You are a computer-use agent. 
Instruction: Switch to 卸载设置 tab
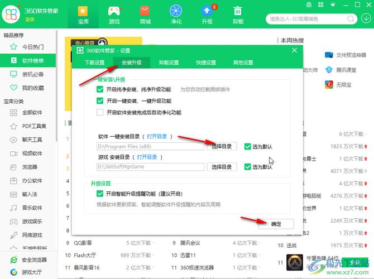(169, 62)
